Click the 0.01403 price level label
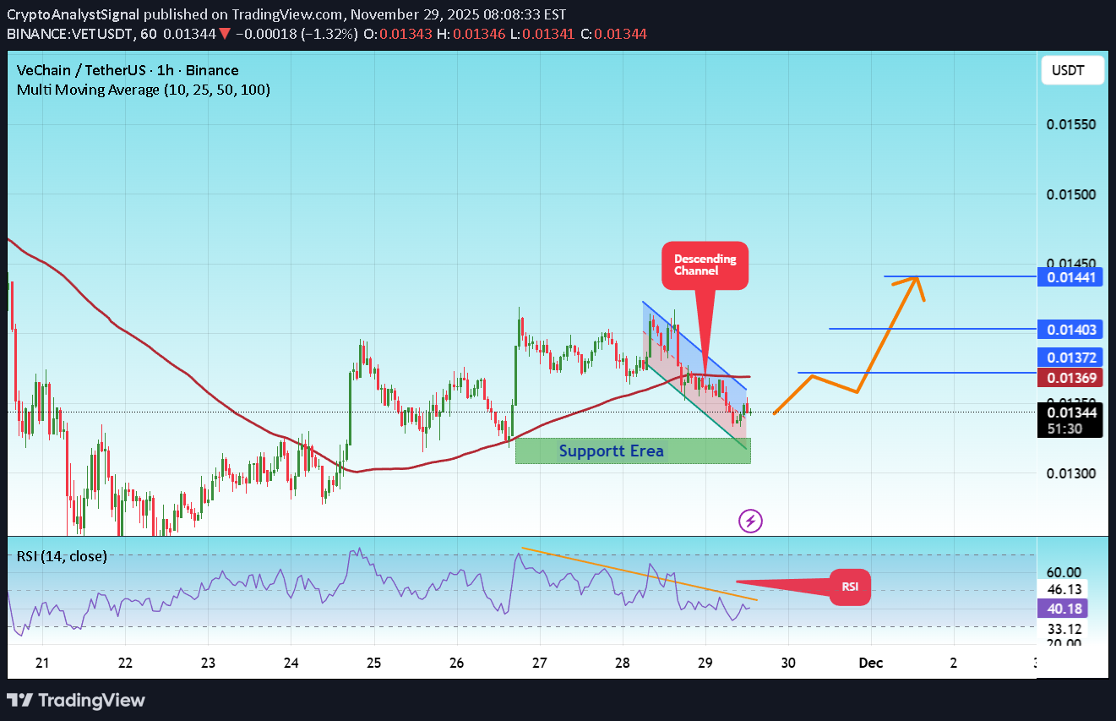Screen dimensions: 1116x721 tap(1070, 330)
